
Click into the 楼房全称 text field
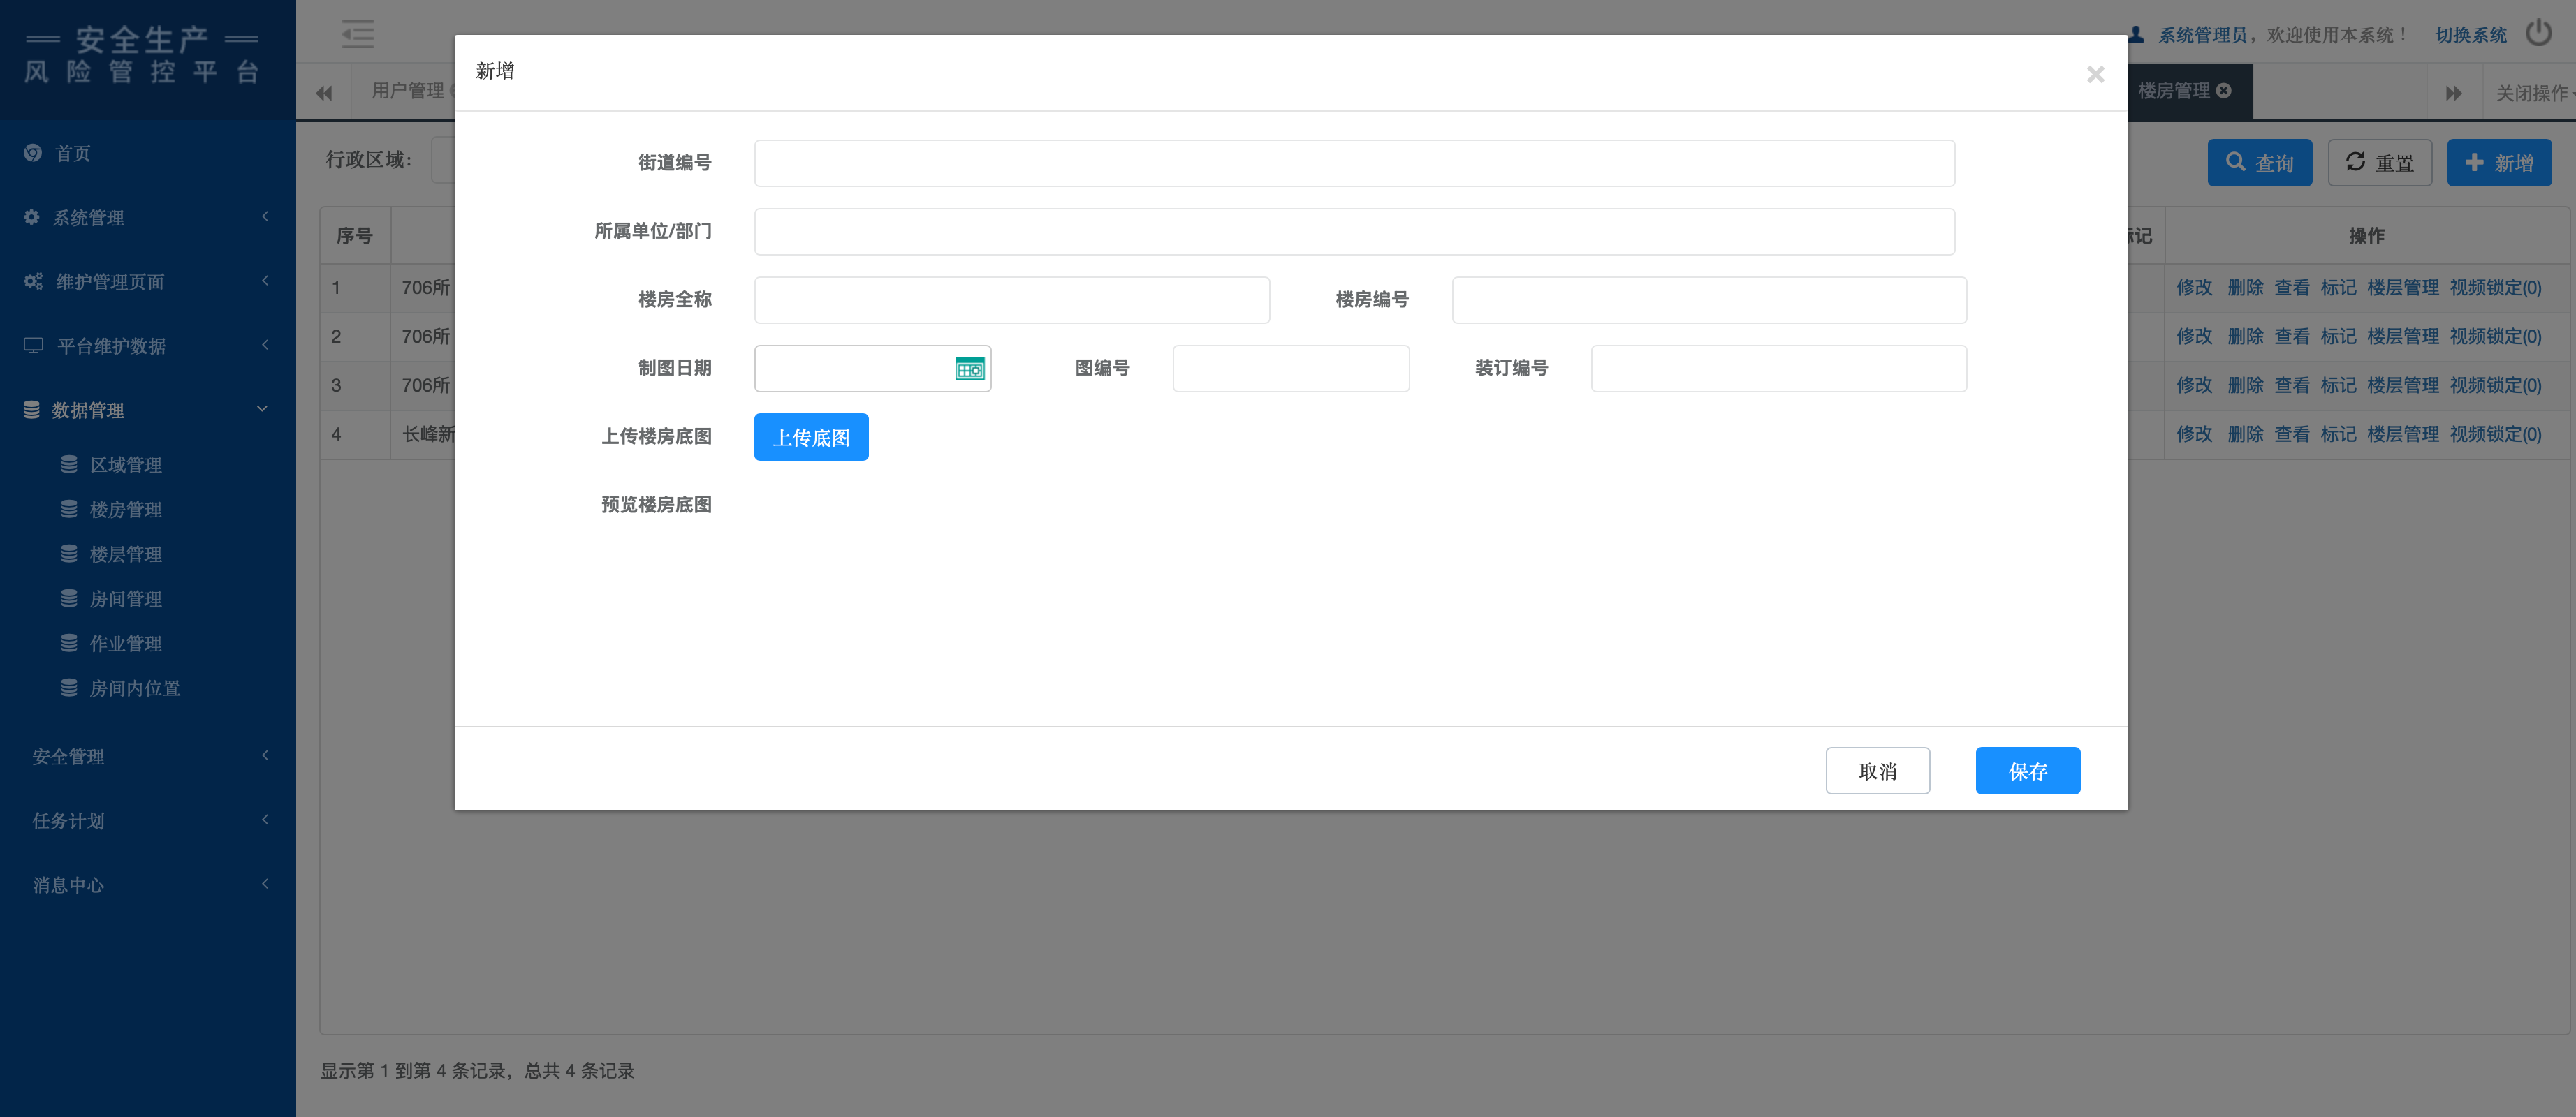(1011, 299)
